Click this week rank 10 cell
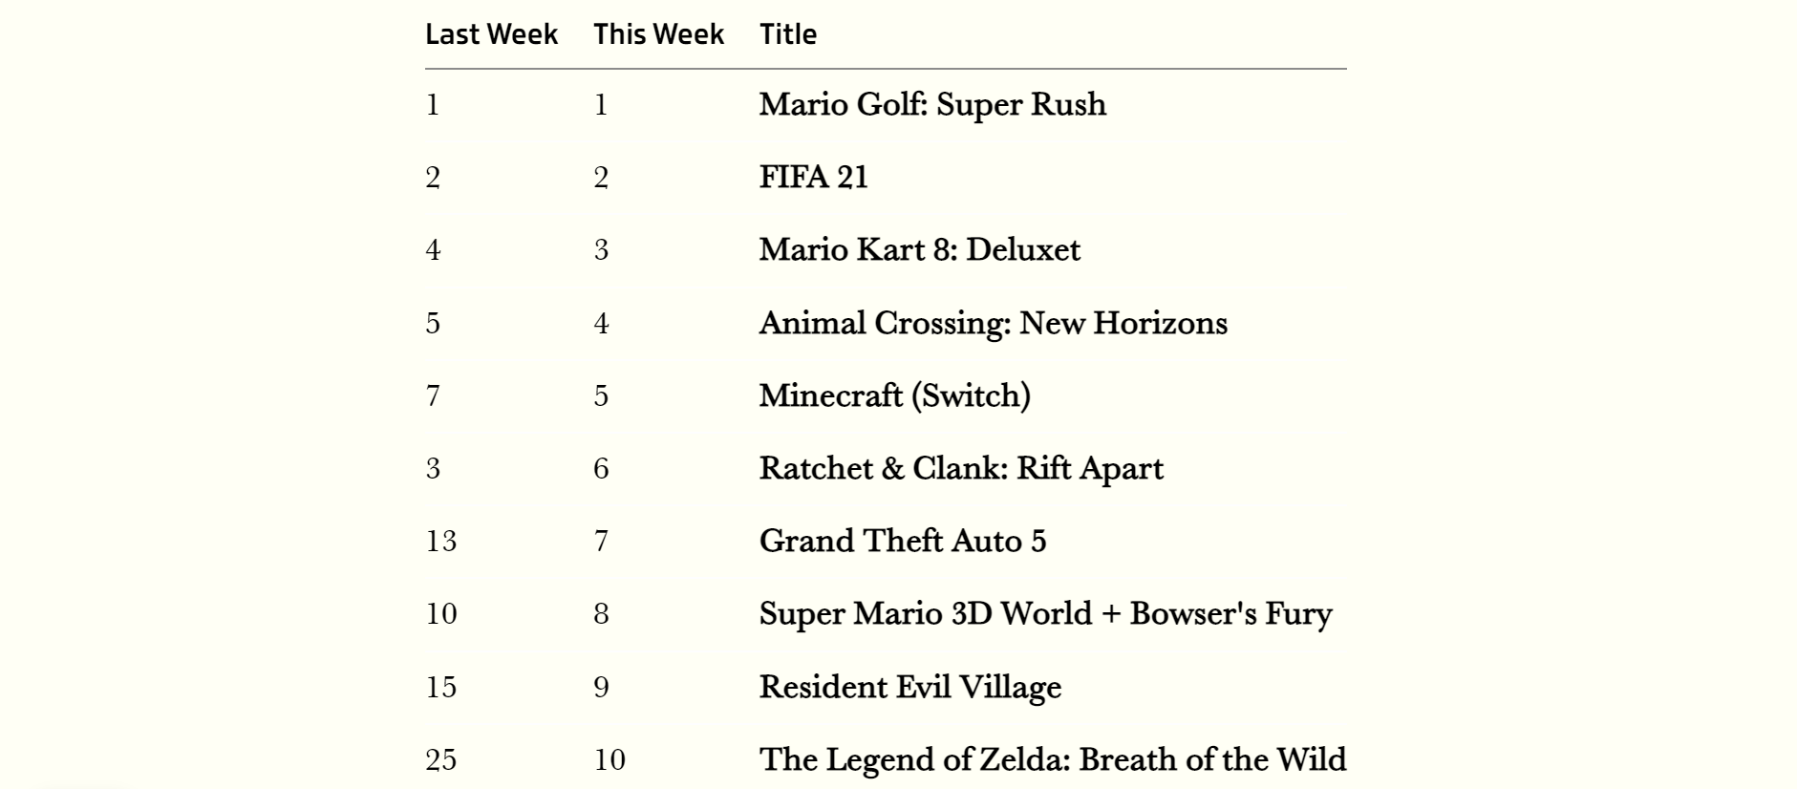 [609, 760]
